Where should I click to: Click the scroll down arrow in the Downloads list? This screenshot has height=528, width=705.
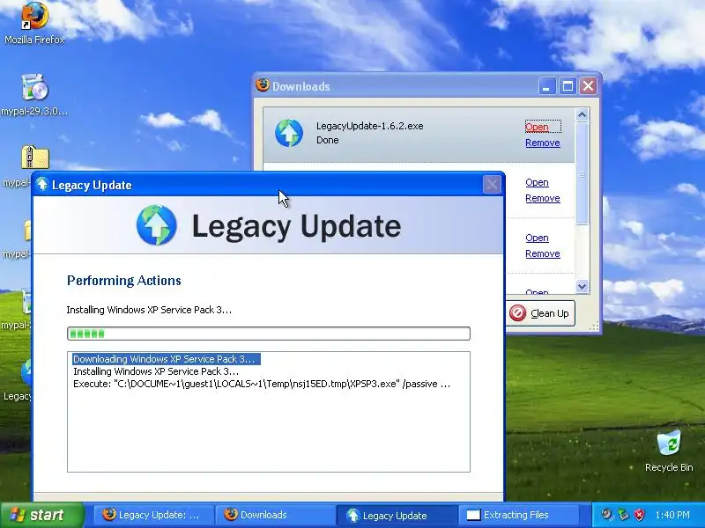(x=582, y=286)
